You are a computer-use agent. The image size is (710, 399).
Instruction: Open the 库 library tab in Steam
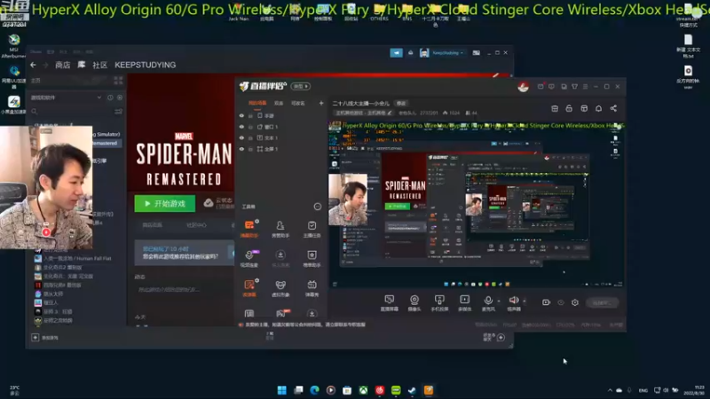click(82, 65)
